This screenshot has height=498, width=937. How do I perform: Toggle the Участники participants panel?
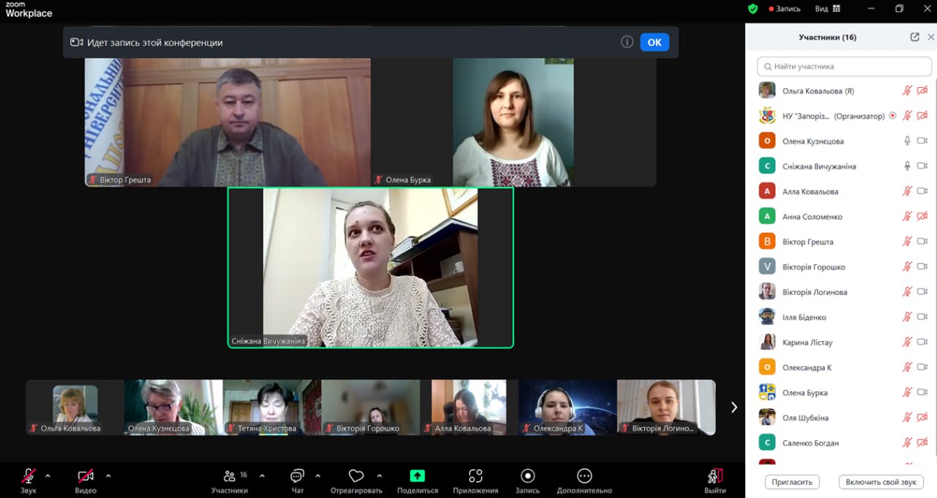(230, 476)
